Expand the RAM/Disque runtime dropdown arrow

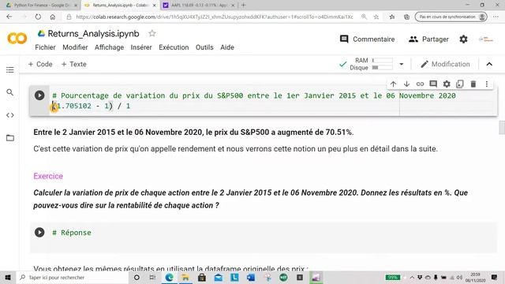(402, 64)
